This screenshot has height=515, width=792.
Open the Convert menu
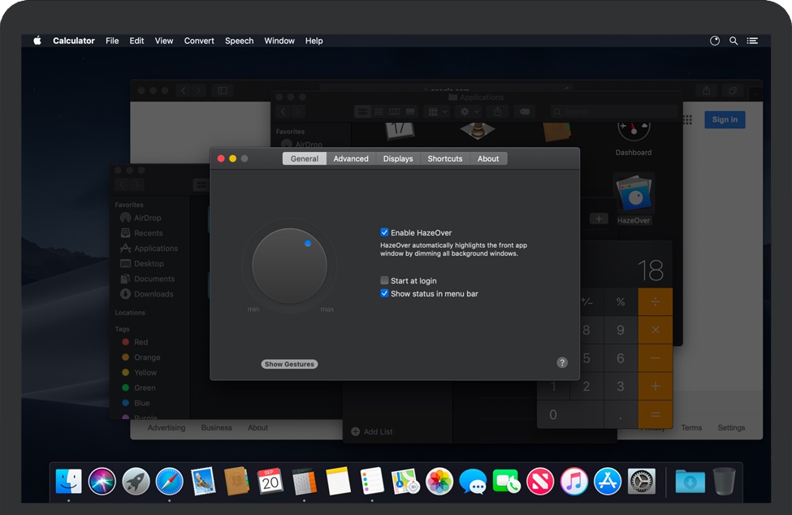pyautogui.click(x=199, y=41)
